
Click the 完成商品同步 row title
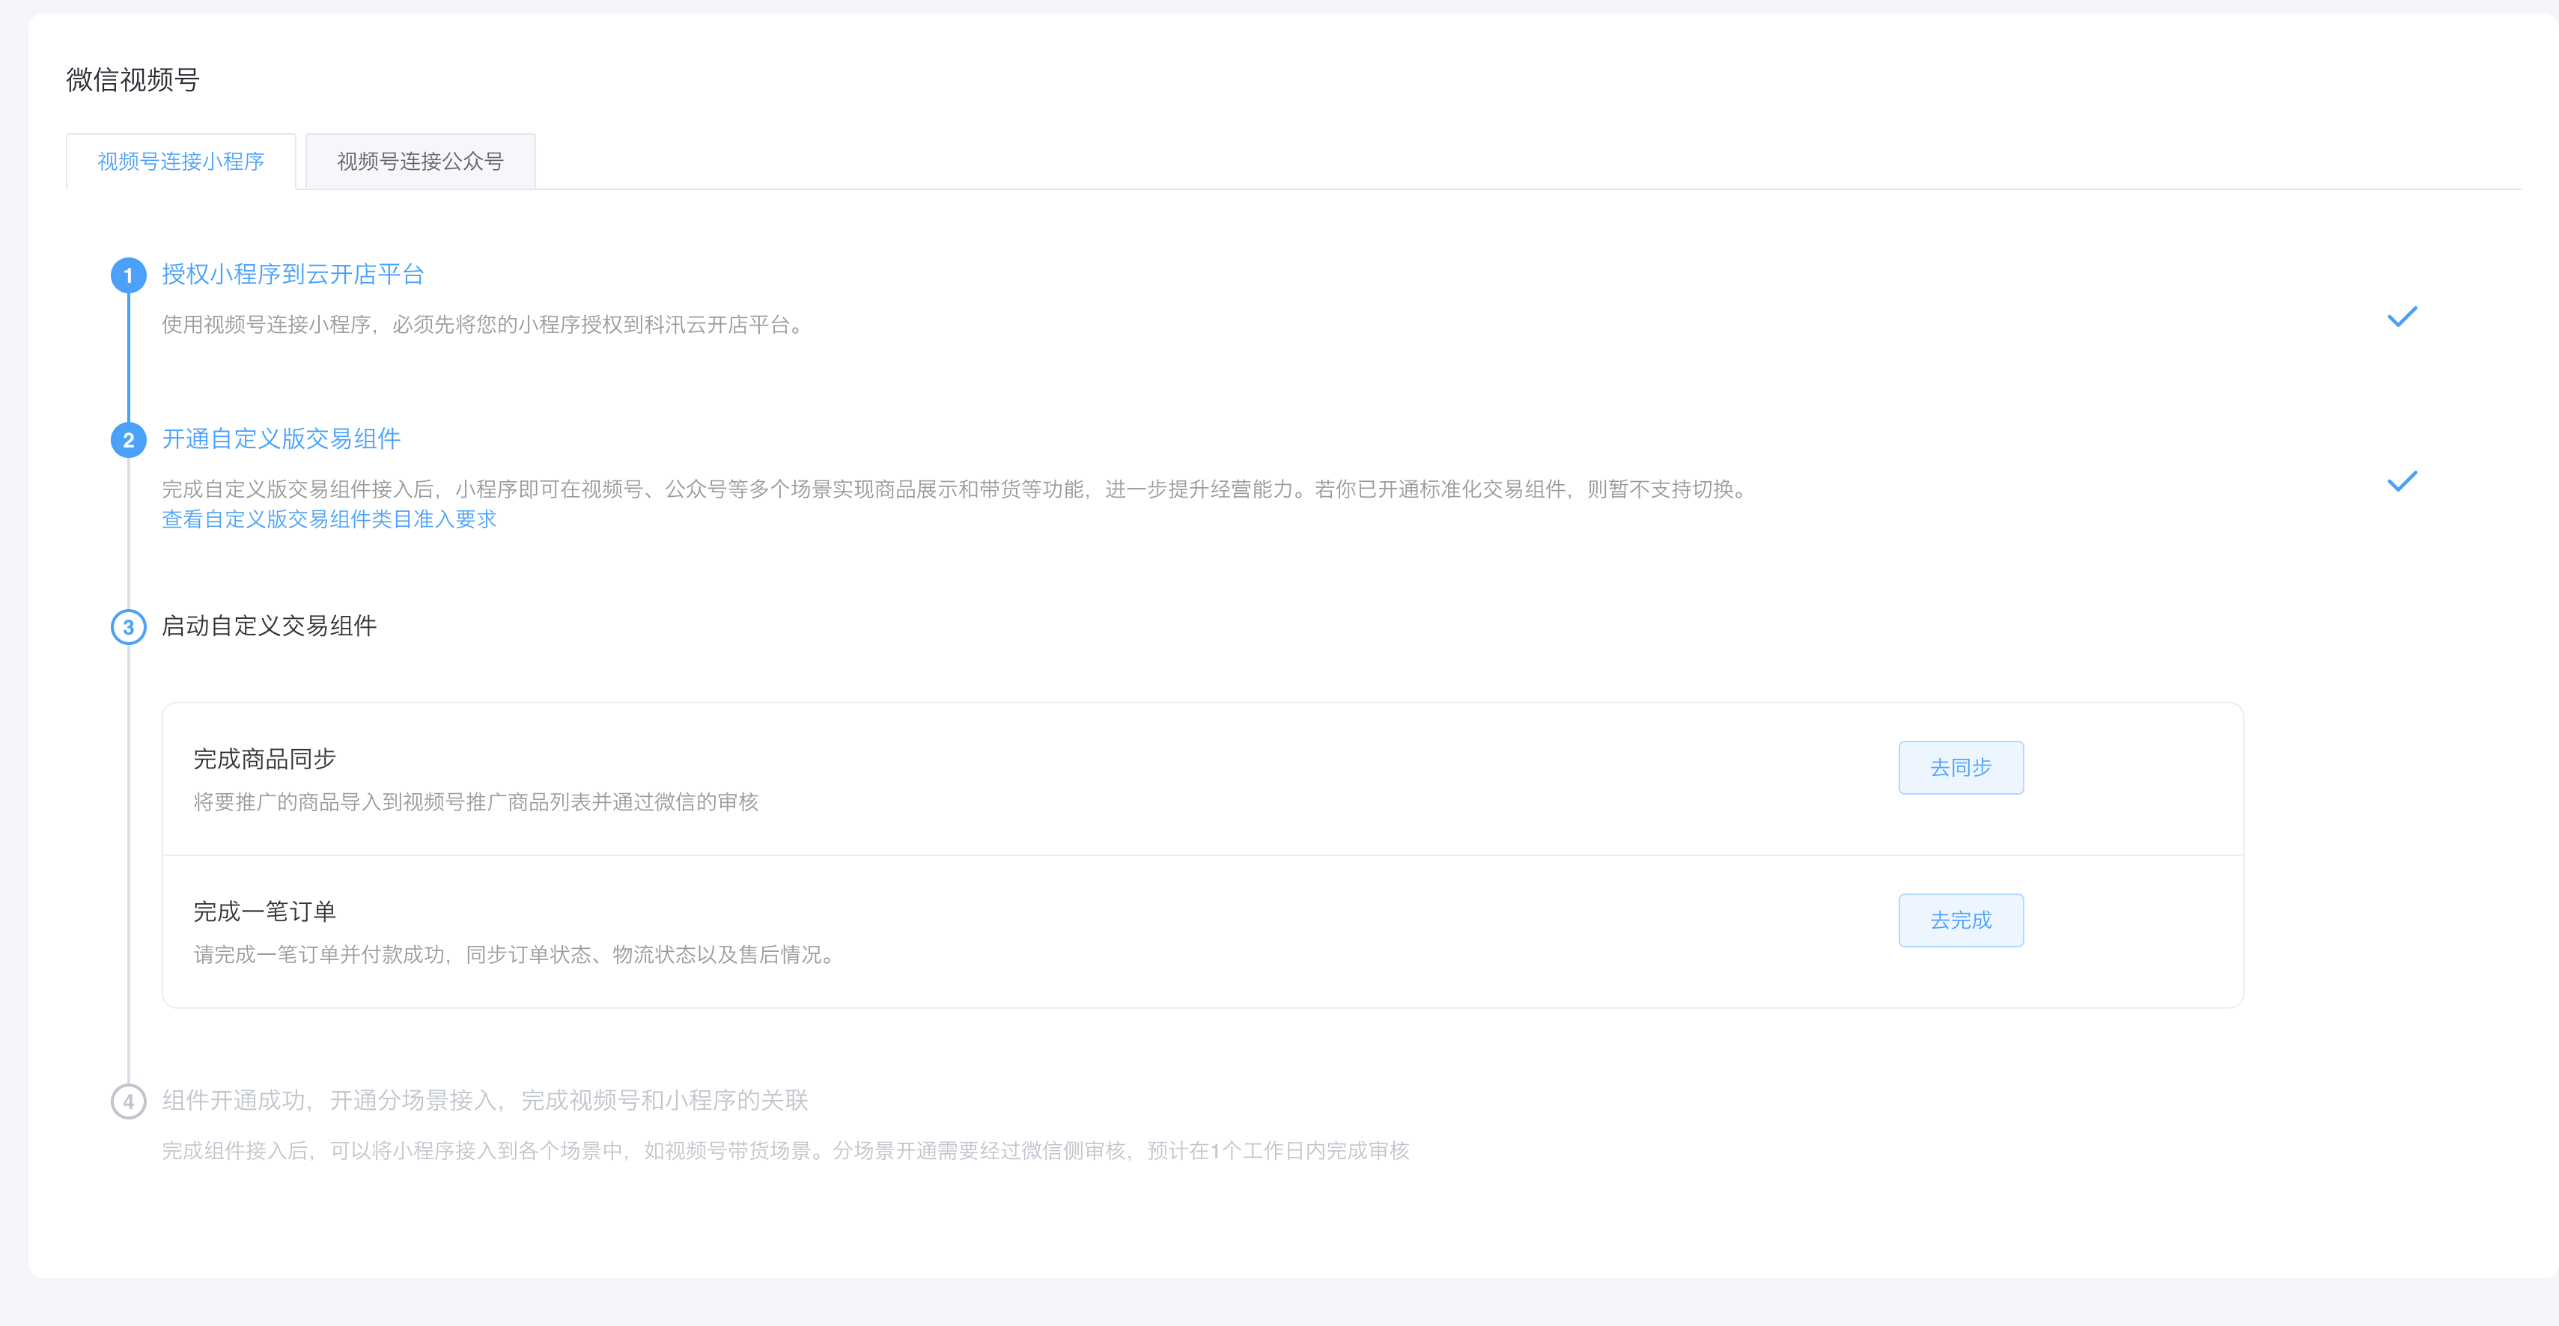[x=264, y=759]
